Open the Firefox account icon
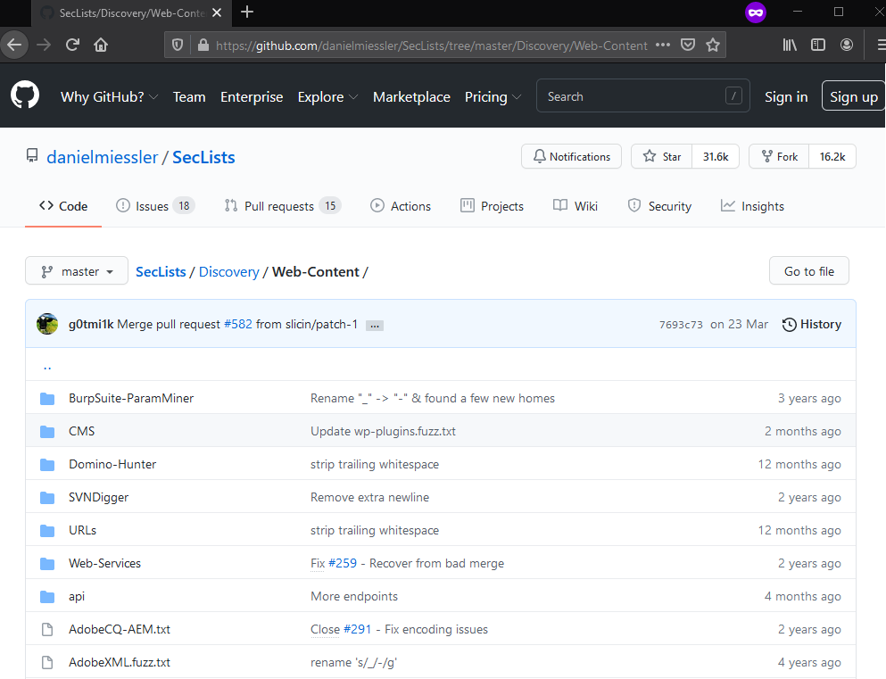This screenshot has width=886, height=679. point(847,45)
